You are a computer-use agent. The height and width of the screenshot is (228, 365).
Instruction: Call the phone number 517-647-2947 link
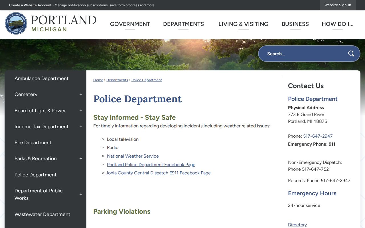pyautogui.click(x=318, y=136)
